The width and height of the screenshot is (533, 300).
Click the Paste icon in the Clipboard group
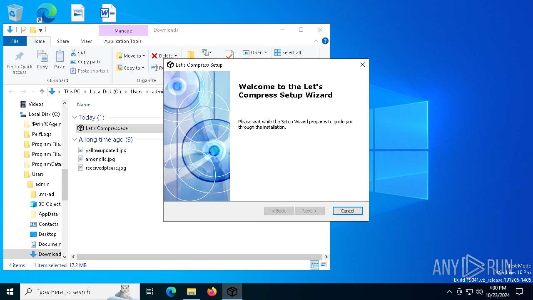[60, 60]
